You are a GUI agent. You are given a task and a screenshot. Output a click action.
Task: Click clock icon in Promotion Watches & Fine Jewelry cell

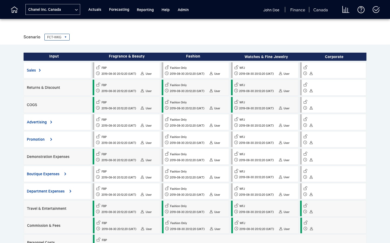point(236,143)
